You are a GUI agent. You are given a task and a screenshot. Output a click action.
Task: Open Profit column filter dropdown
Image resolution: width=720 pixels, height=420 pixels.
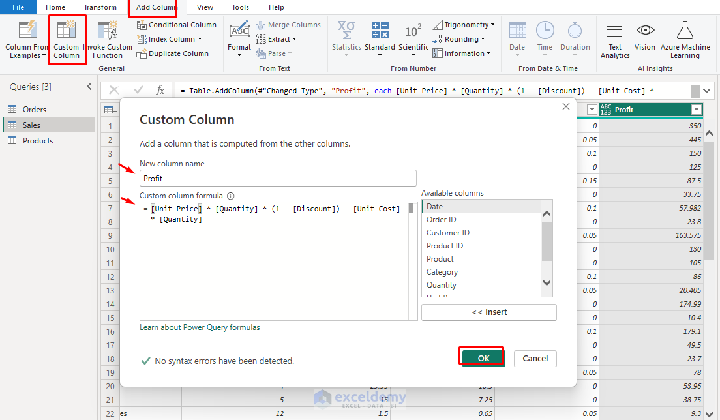(696, 110)
